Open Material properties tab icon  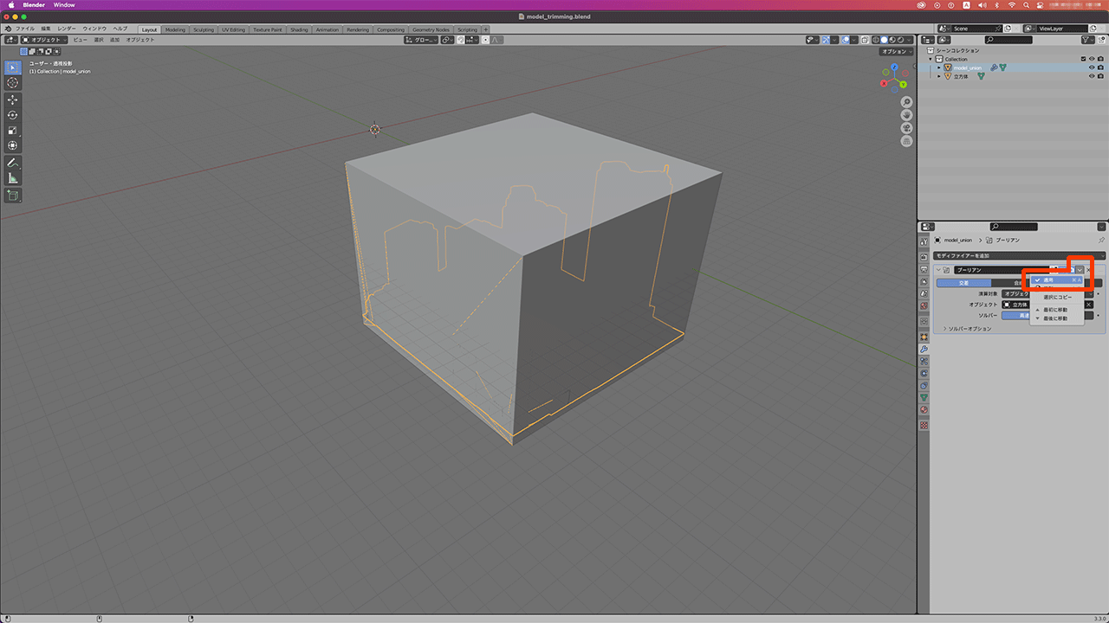[x=924, y=409]
